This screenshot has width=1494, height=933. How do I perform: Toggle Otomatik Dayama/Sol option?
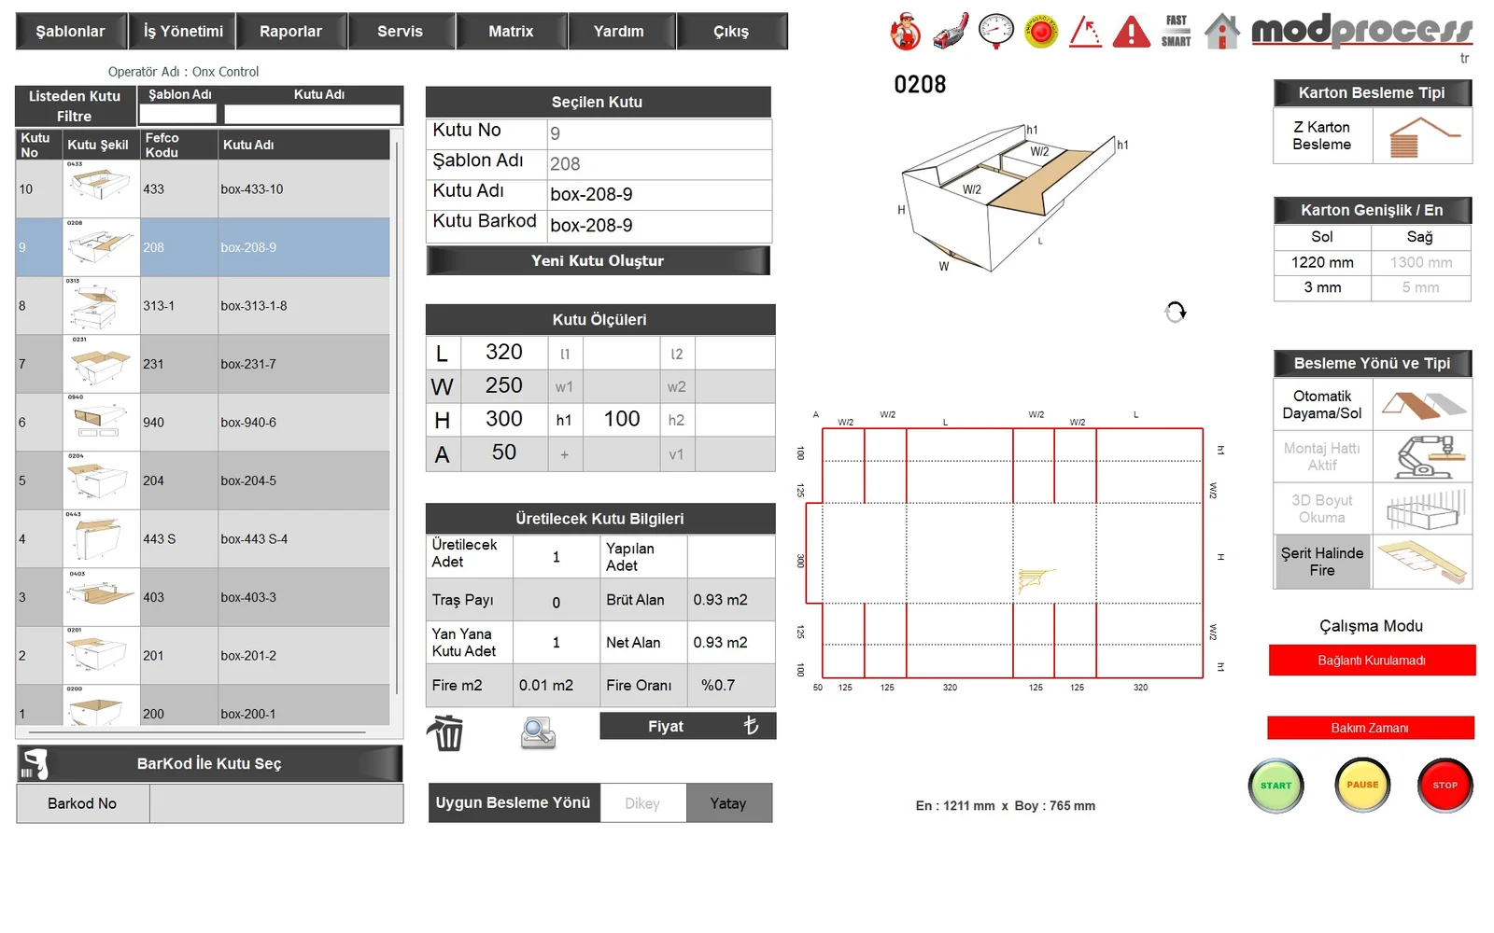[1321, 405]
